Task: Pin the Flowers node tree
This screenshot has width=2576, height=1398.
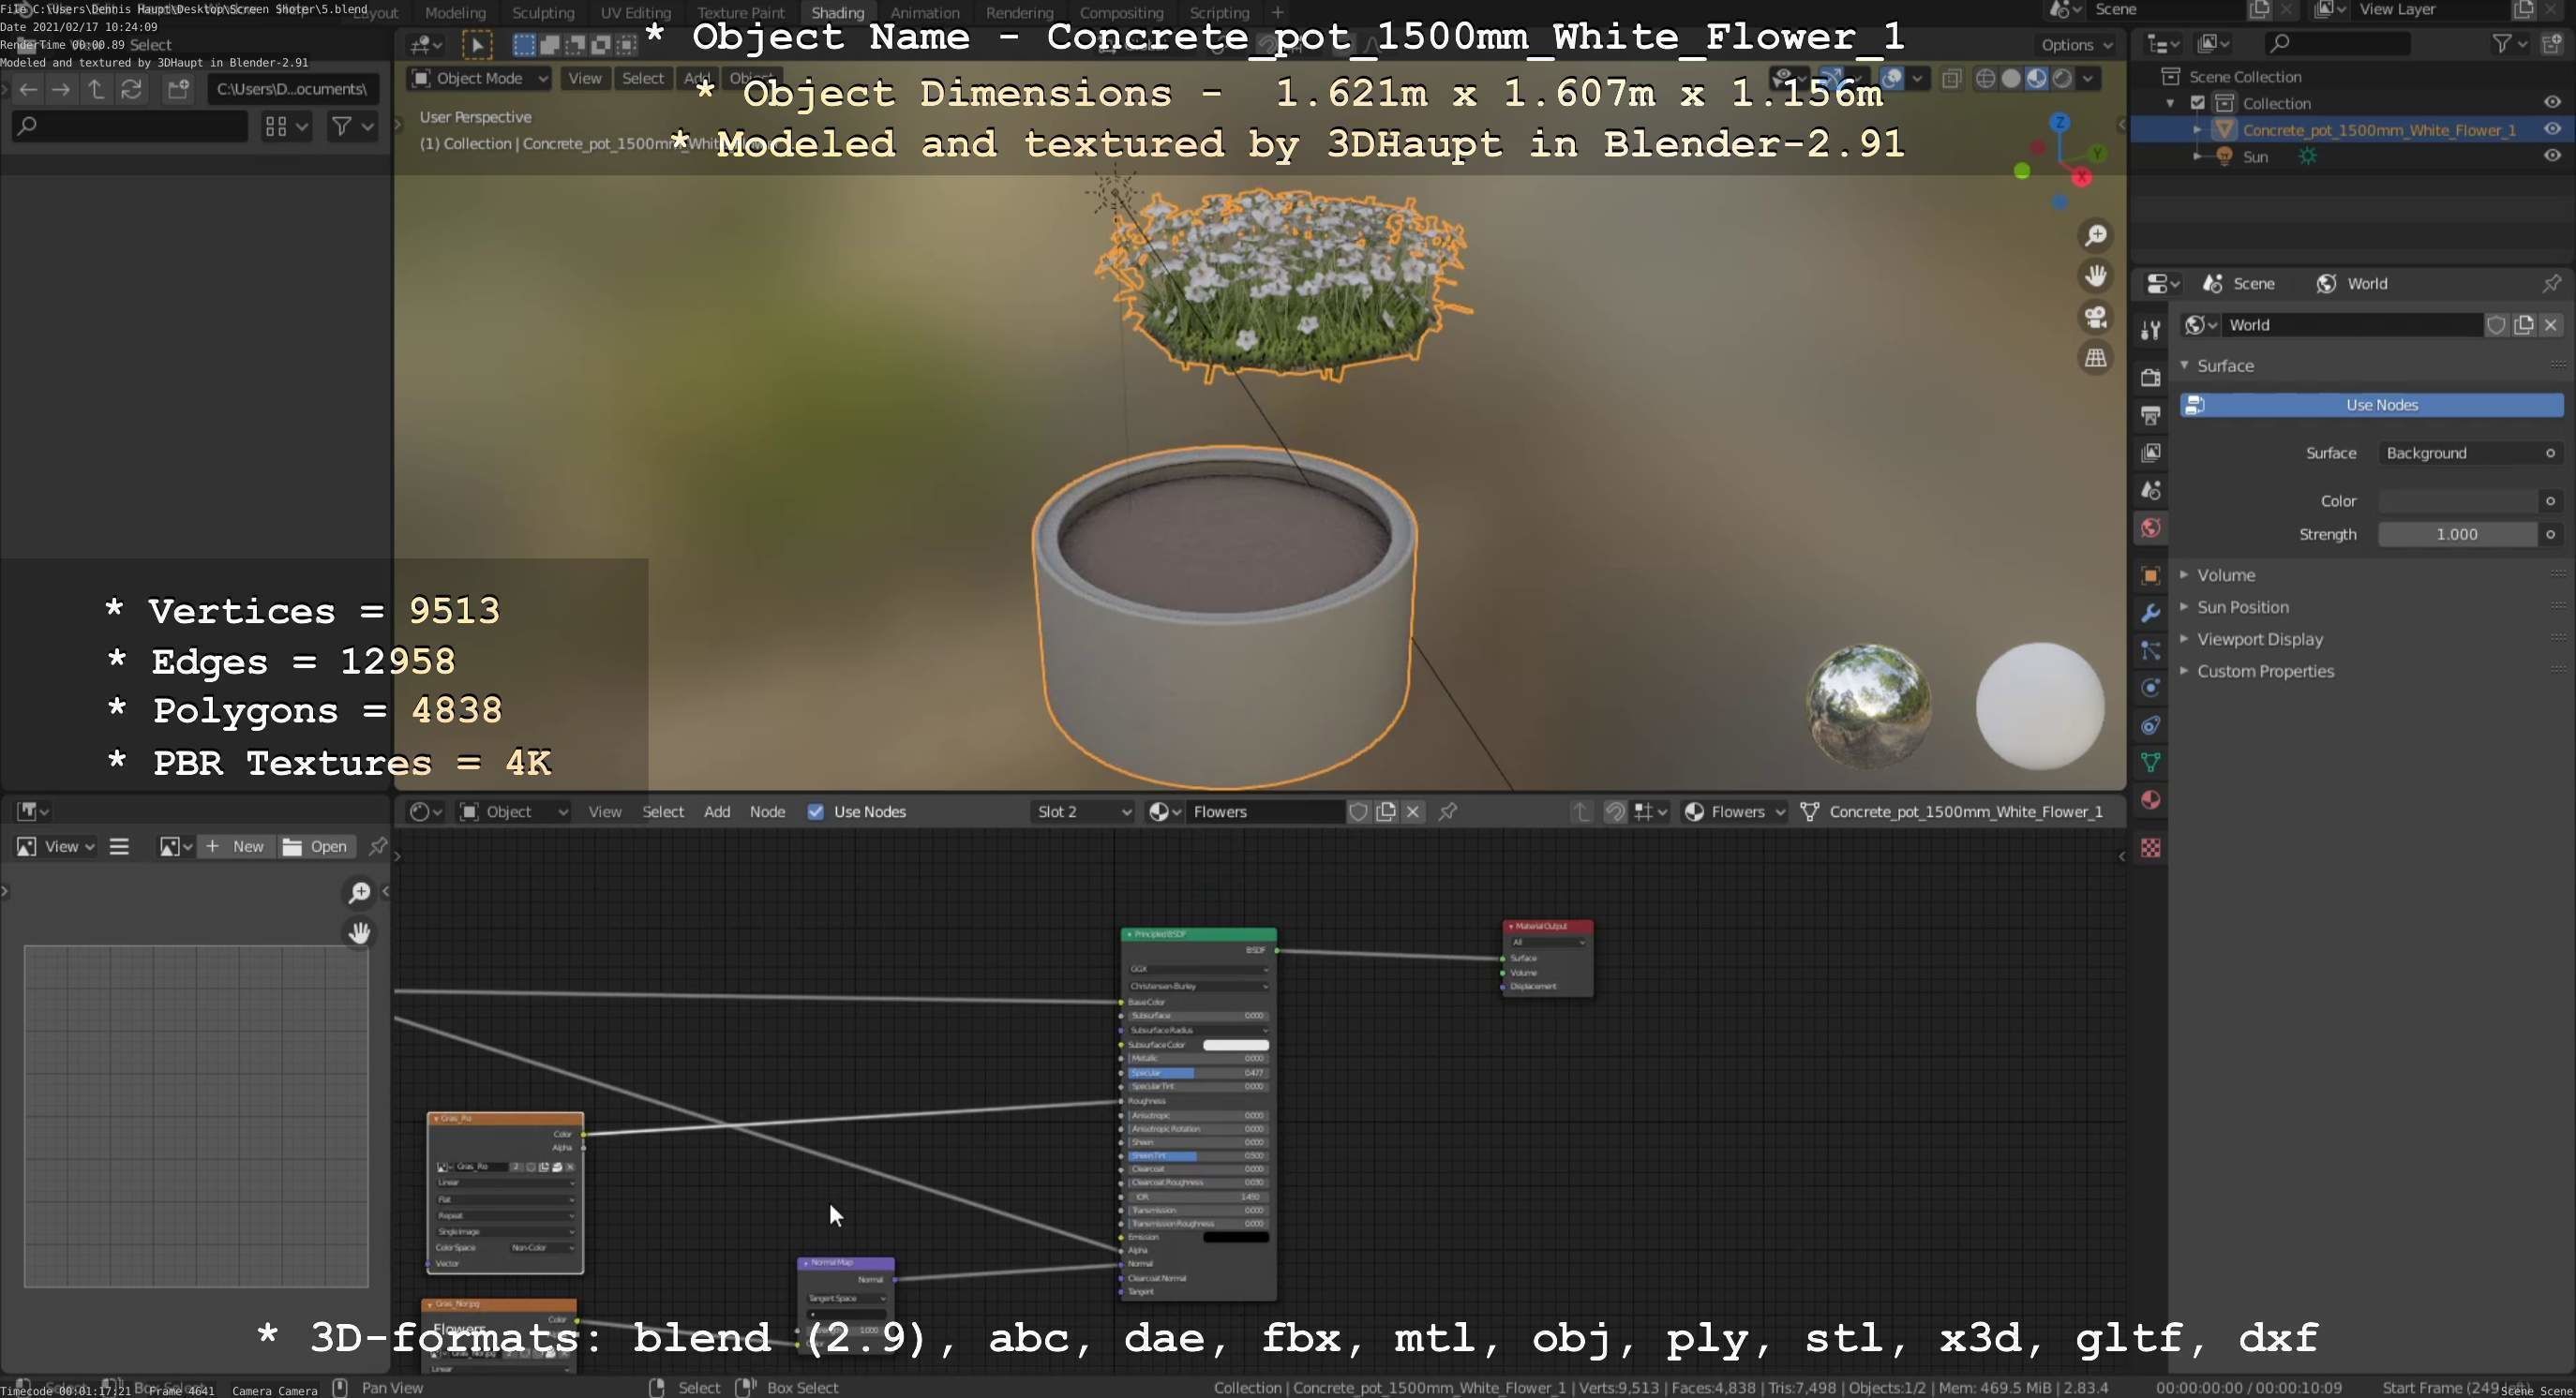Action: tap(1447, 811)
